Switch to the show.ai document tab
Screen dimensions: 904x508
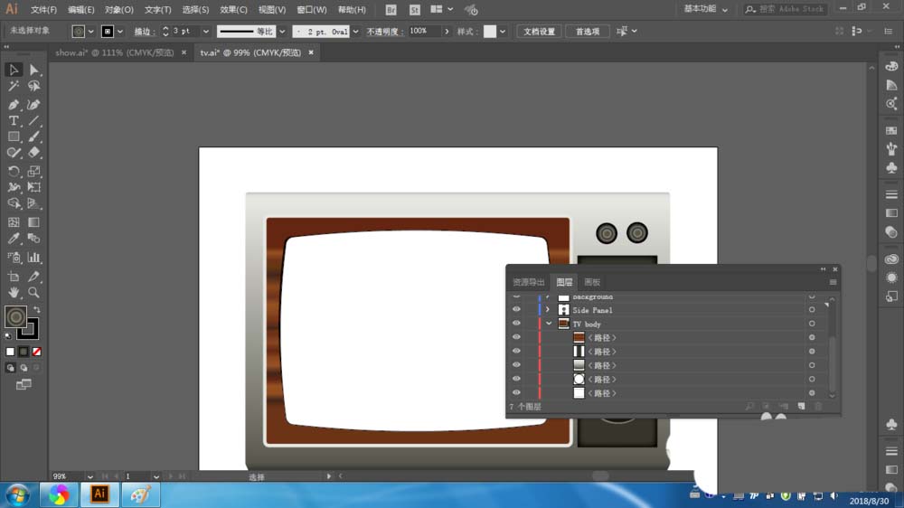[116, 52]
